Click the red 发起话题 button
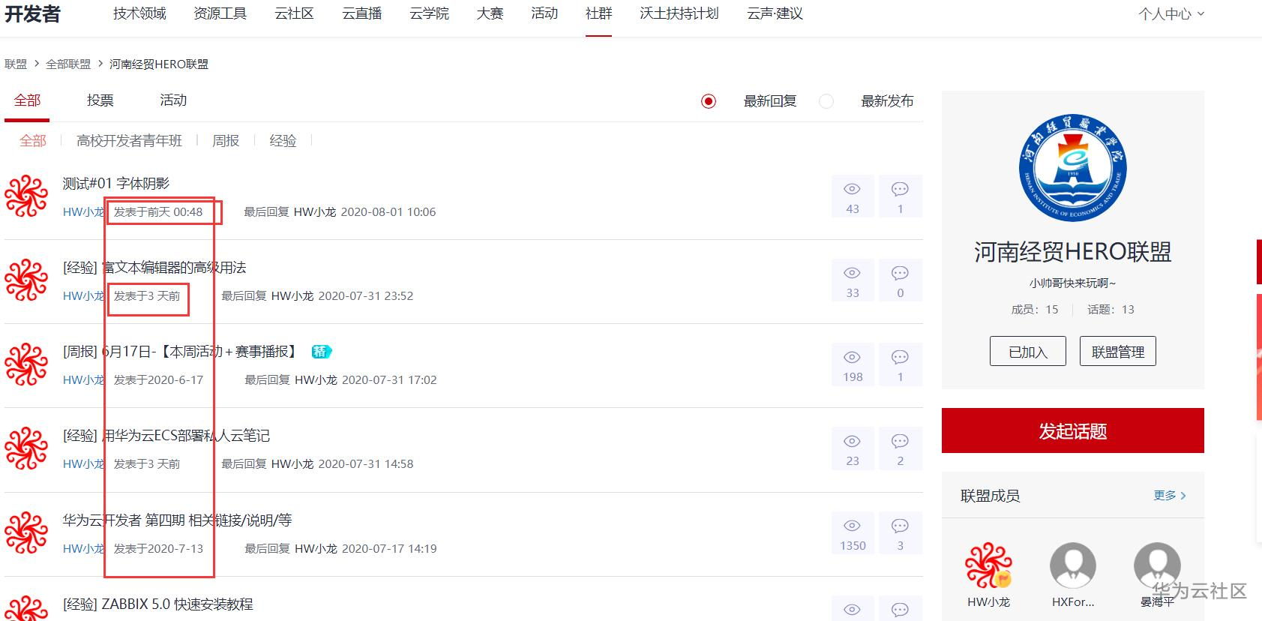The image size is (1262, 621). (x=1073, y=430)
